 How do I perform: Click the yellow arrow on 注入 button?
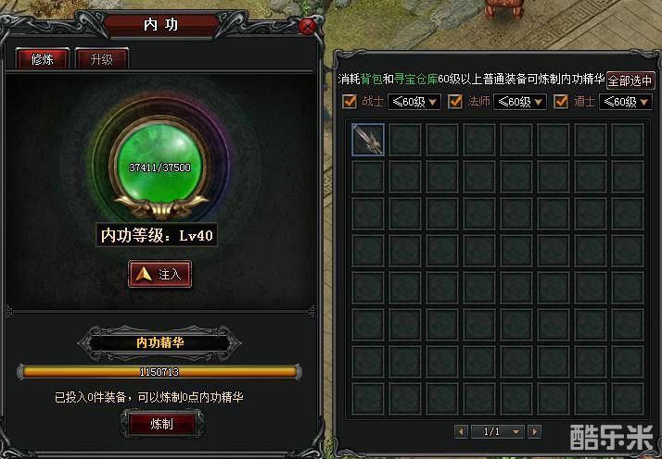pos(144,275)
